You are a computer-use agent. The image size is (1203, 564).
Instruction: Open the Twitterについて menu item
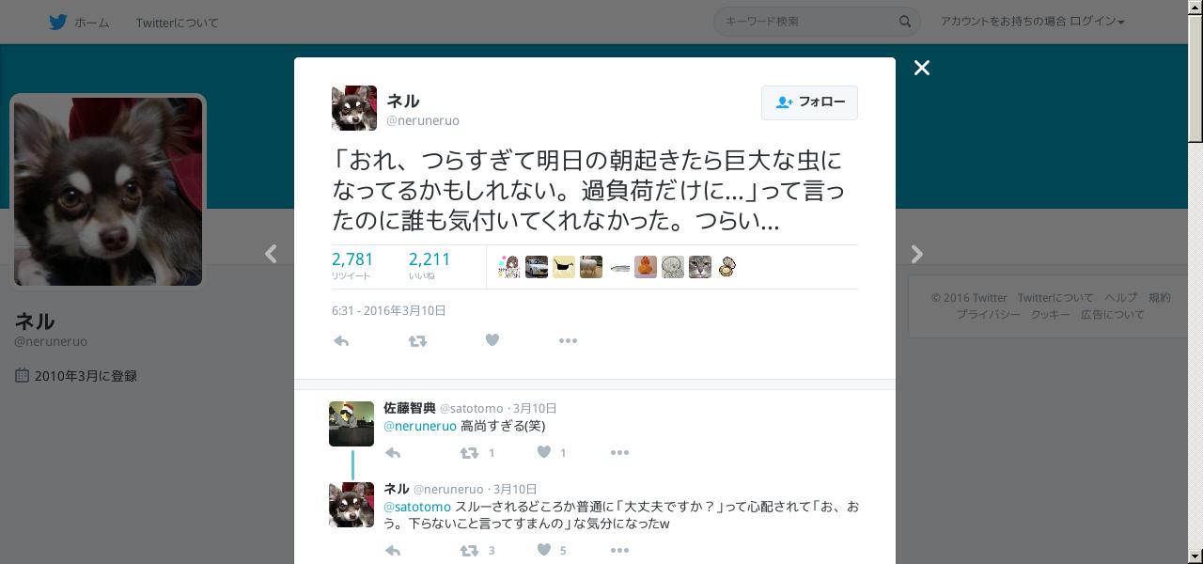point(177,23)
